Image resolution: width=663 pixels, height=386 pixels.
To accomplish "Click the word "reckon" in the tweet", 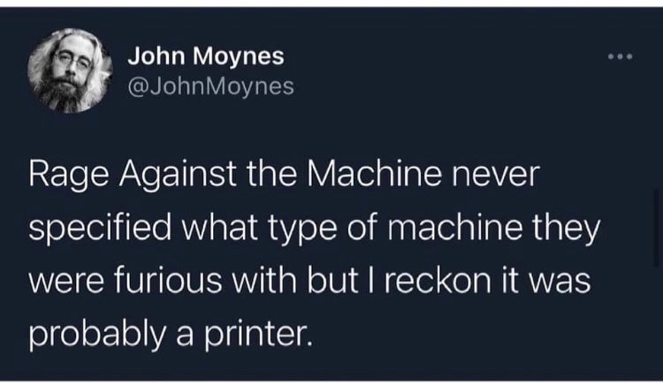I will click(438, 281).
